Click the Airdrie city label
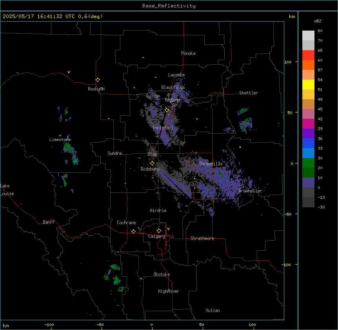Image resolution: width=338 pixels, height=330 pixels. point(158,210)
